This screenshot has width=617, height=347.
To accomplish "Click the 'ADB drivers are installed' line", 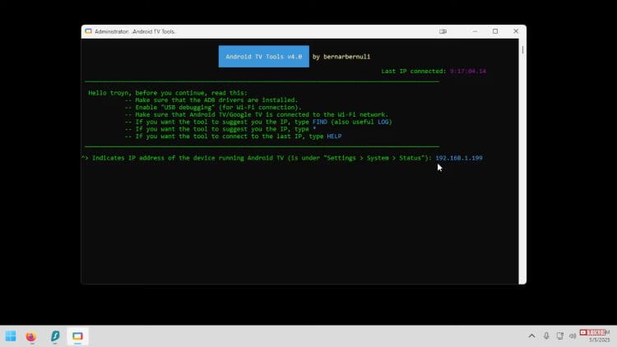I will click(x=211, y=100).
